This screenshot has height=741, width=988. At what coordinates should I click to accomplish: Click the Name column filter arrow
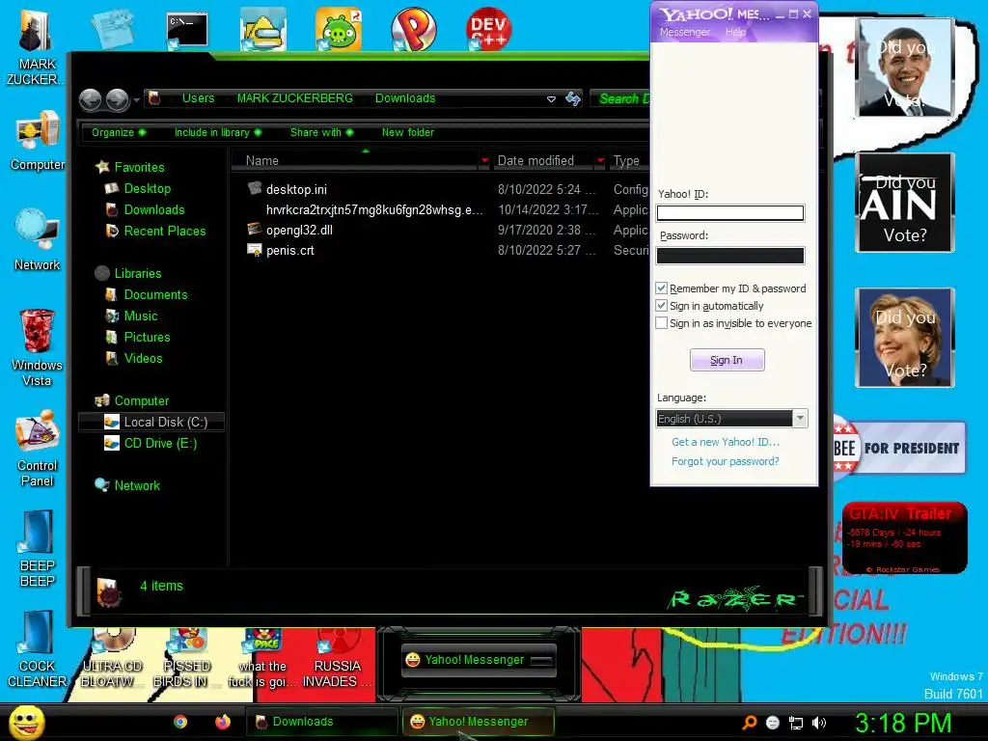484,161
